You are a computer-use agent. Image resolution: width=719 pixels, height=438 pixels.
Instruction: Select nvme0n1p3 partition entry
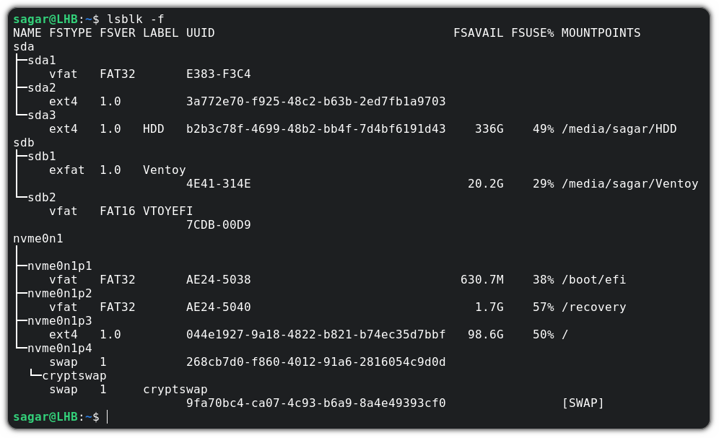point(60,321)
